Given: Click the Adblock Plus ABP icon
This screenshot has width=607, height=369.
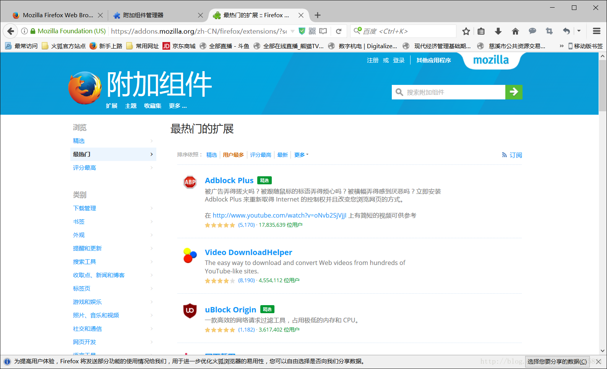Looking at the screenshot, I should 190,182.
